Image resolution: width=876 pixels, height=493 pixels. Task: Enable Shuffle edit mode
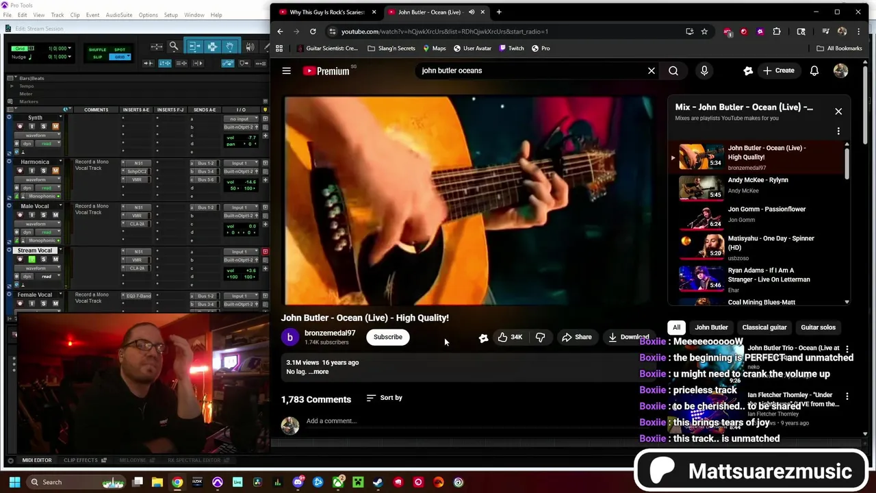point(97,49)
